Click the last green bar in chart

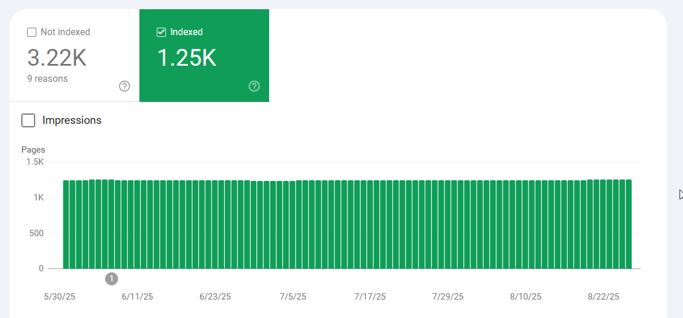(629, 224)
